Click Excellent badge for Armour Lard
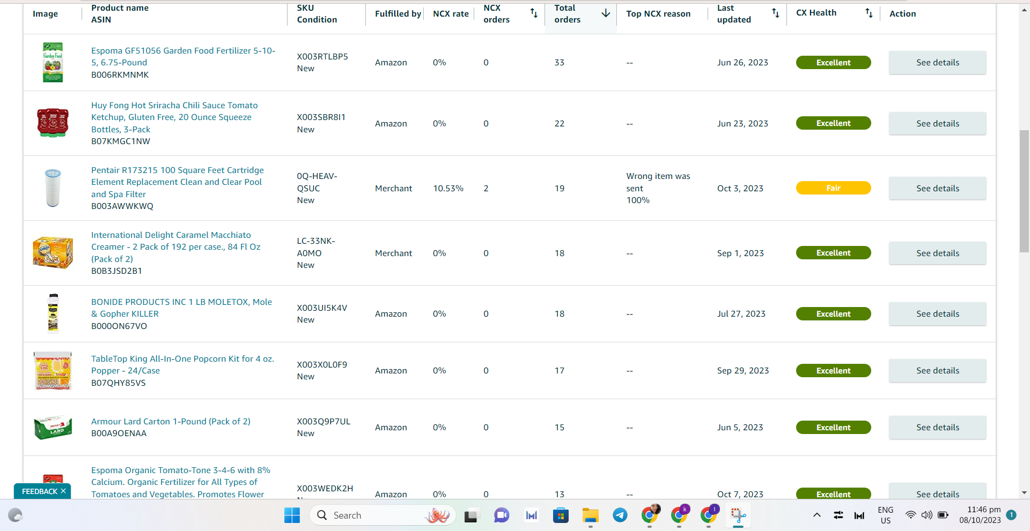Screen dimensions: 1030x531 [833, 428]
